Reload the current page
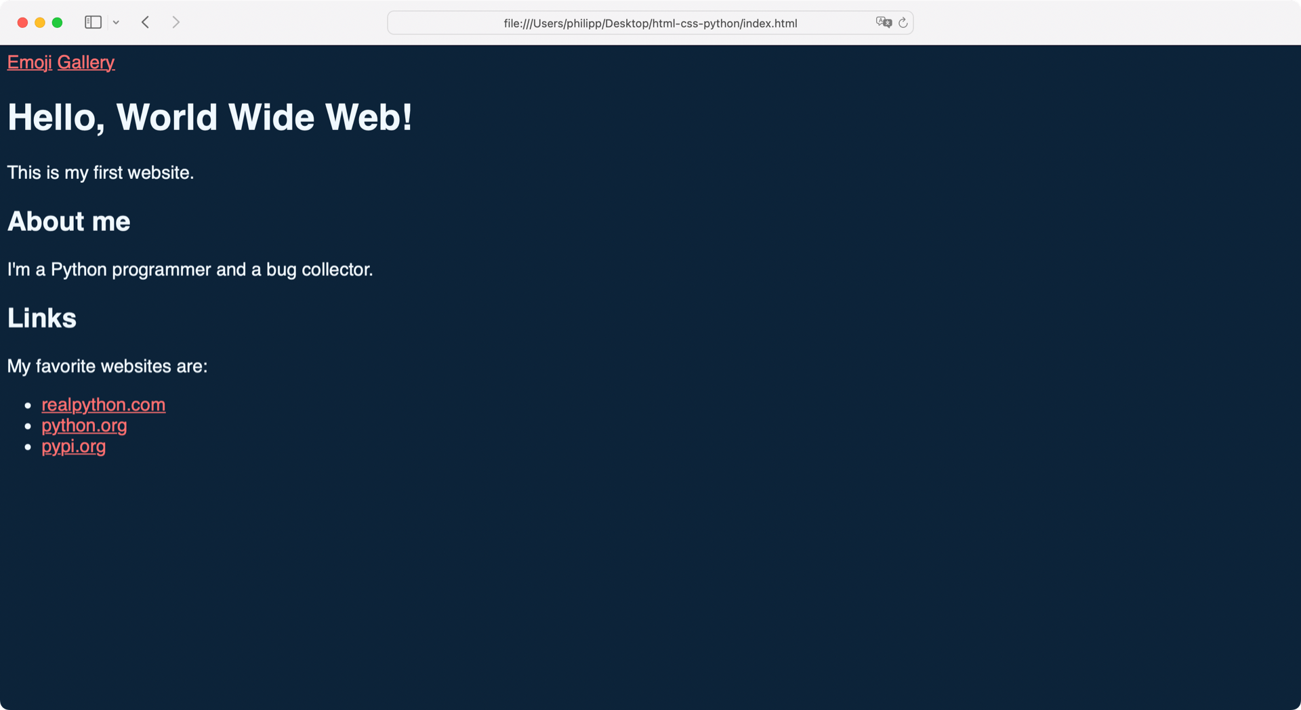 click(903, 22)
